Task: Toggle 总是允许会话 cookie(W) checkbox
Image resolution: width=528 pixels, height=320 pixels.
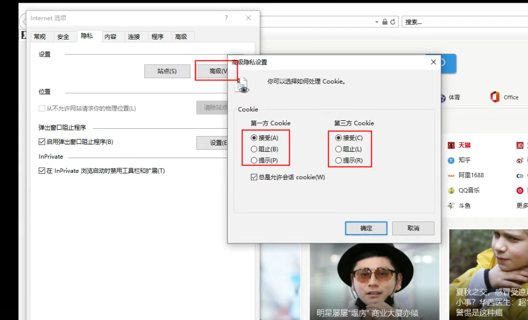Action: [254, 178]
